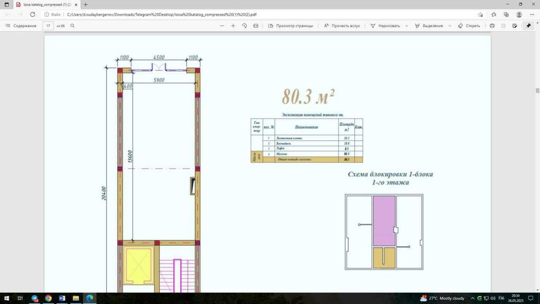Image resolution: width=540 pixels, height=304 pixels.
Task: Search the document with the magnifier icon
Action: (72, 26)
